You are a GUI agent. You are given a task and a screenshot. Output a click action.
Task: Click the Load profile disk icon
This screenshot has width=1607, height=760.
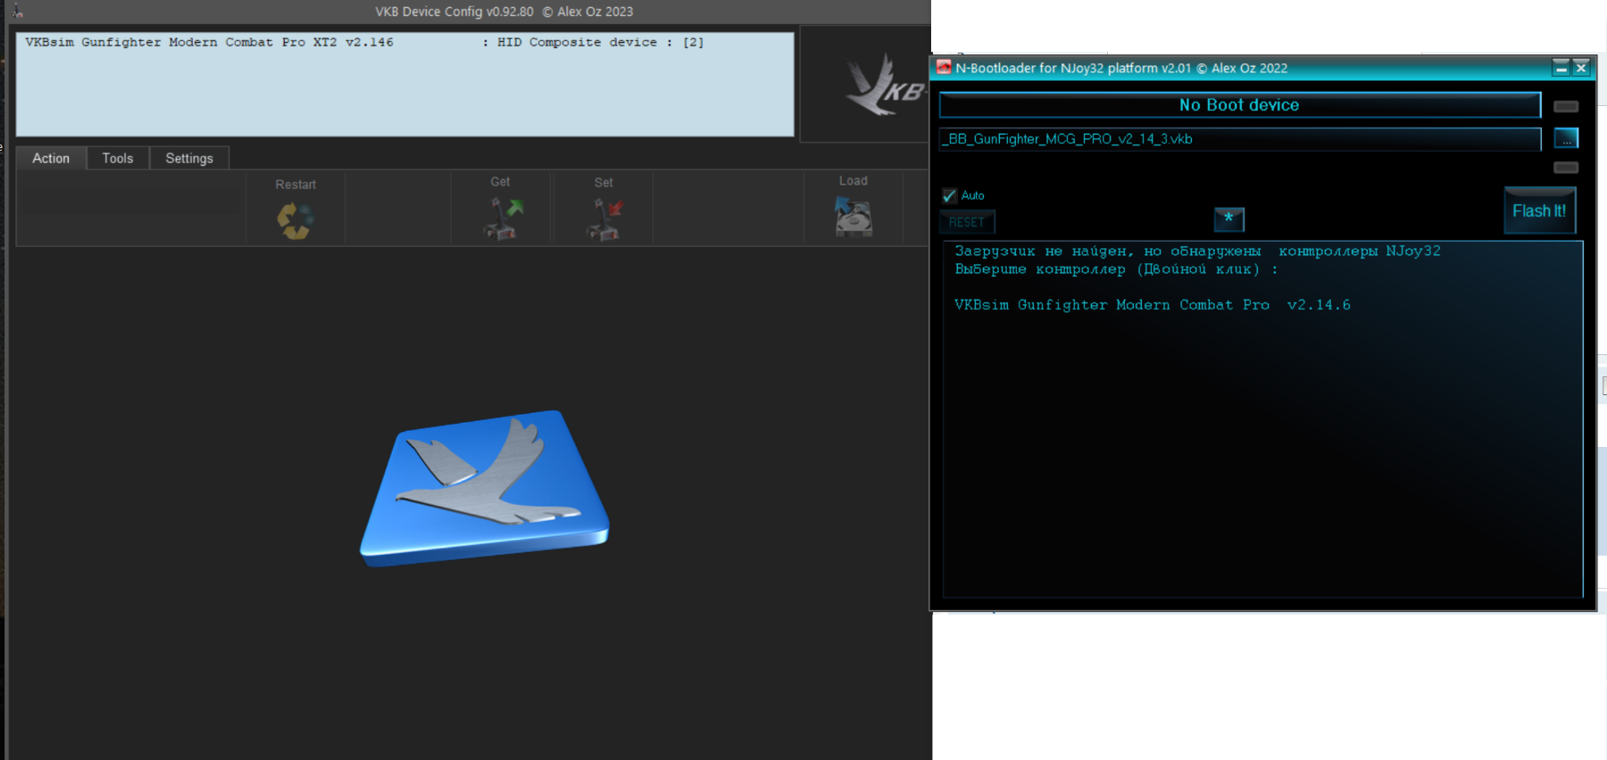[x=853, y=217]
